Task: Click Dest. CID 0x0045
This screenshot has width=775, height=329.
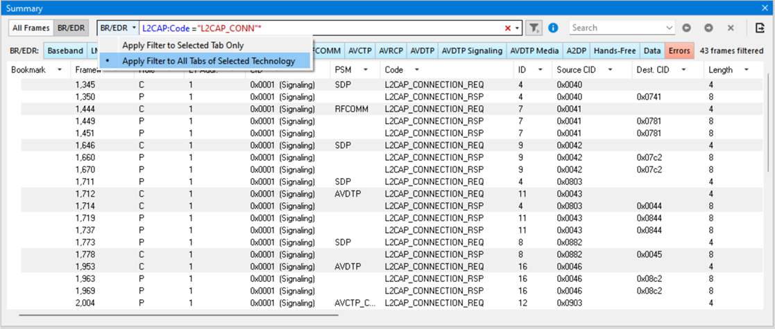Action: click(x=649, y=254)
